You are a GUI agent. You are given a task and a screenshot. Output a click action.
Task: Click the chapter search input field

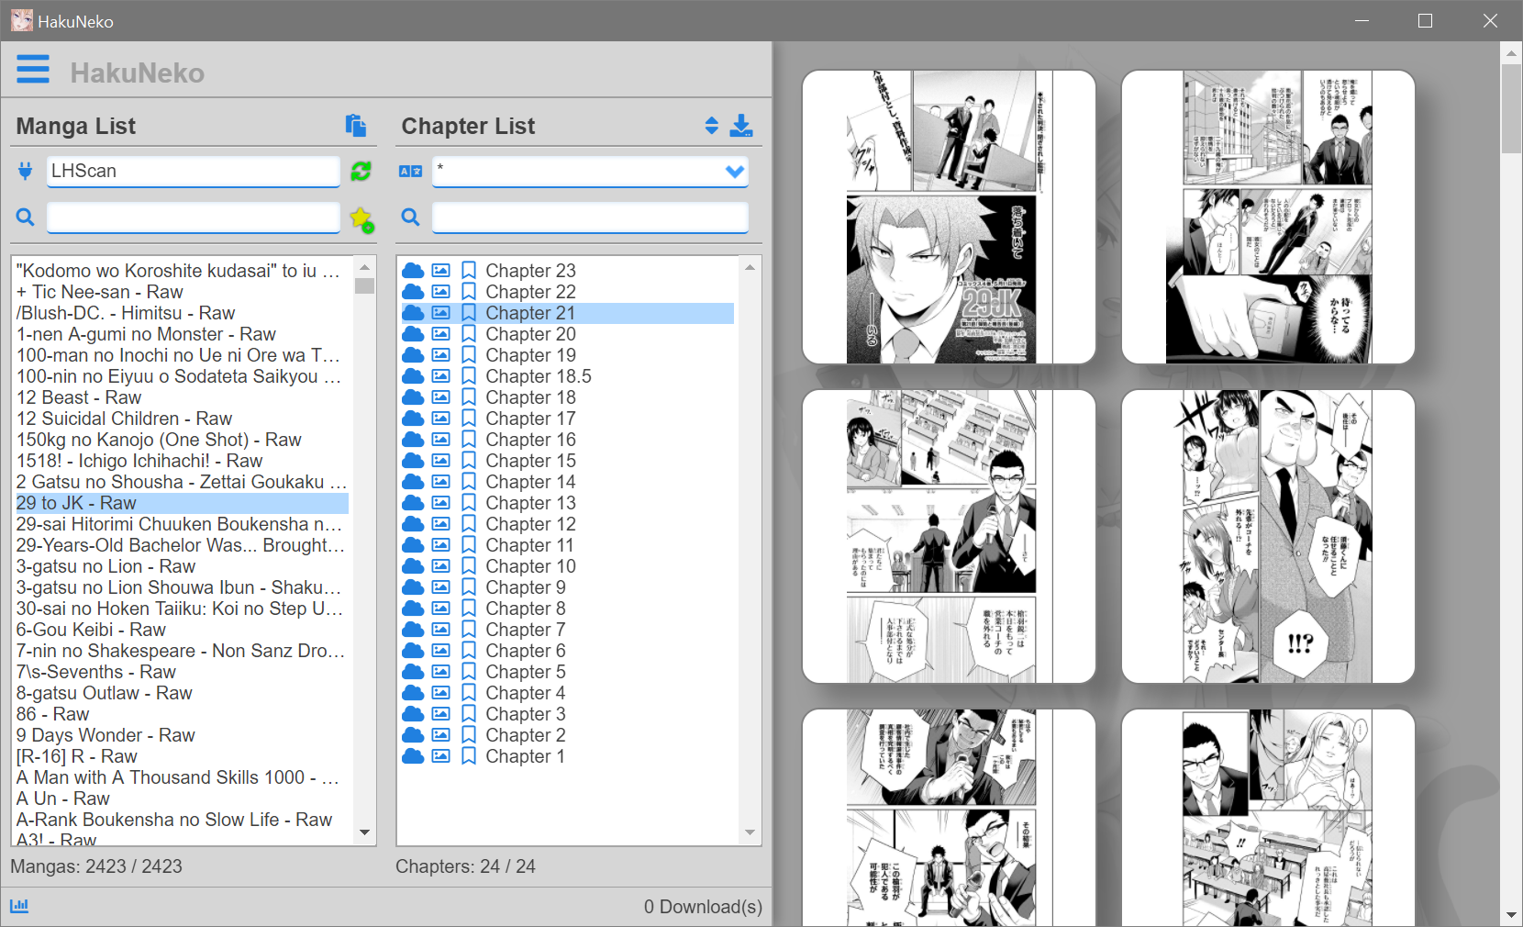pyautogui.click(x=590, y=218)
